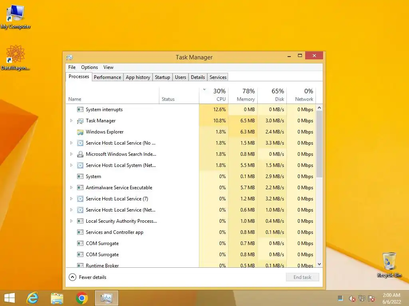Expand Service Host: Local Service (No ... row
409x306 pixels.
tap(71, 143)
